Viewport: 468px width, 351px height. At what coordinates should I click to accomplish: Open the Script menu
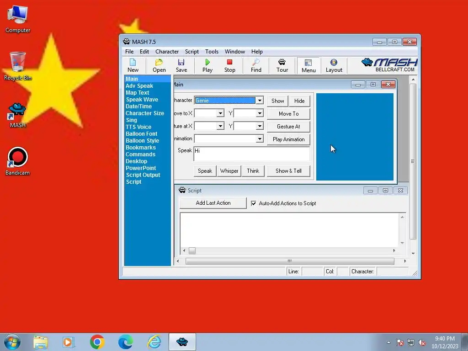tap(191, 52)
